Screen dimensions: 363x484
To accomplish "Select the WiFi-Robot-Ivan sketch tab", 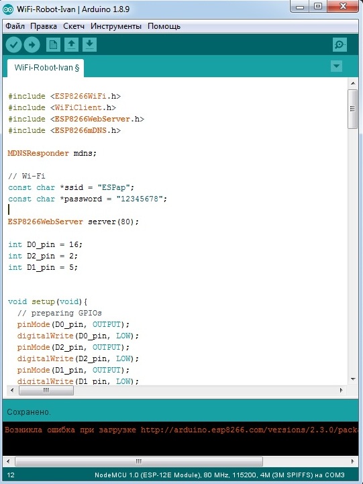I will (x=46, y=68).
